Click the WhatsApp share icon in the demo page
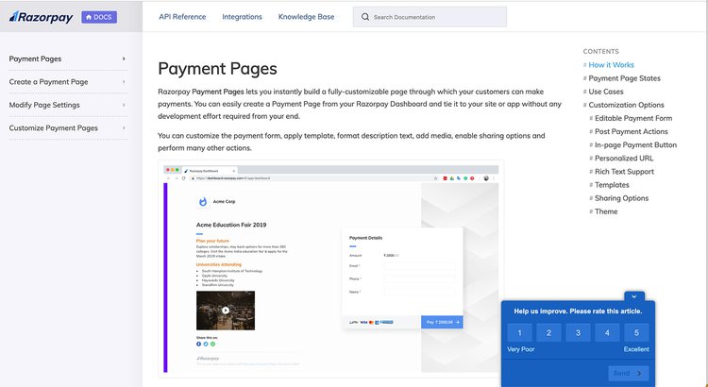 pos(212,345)
